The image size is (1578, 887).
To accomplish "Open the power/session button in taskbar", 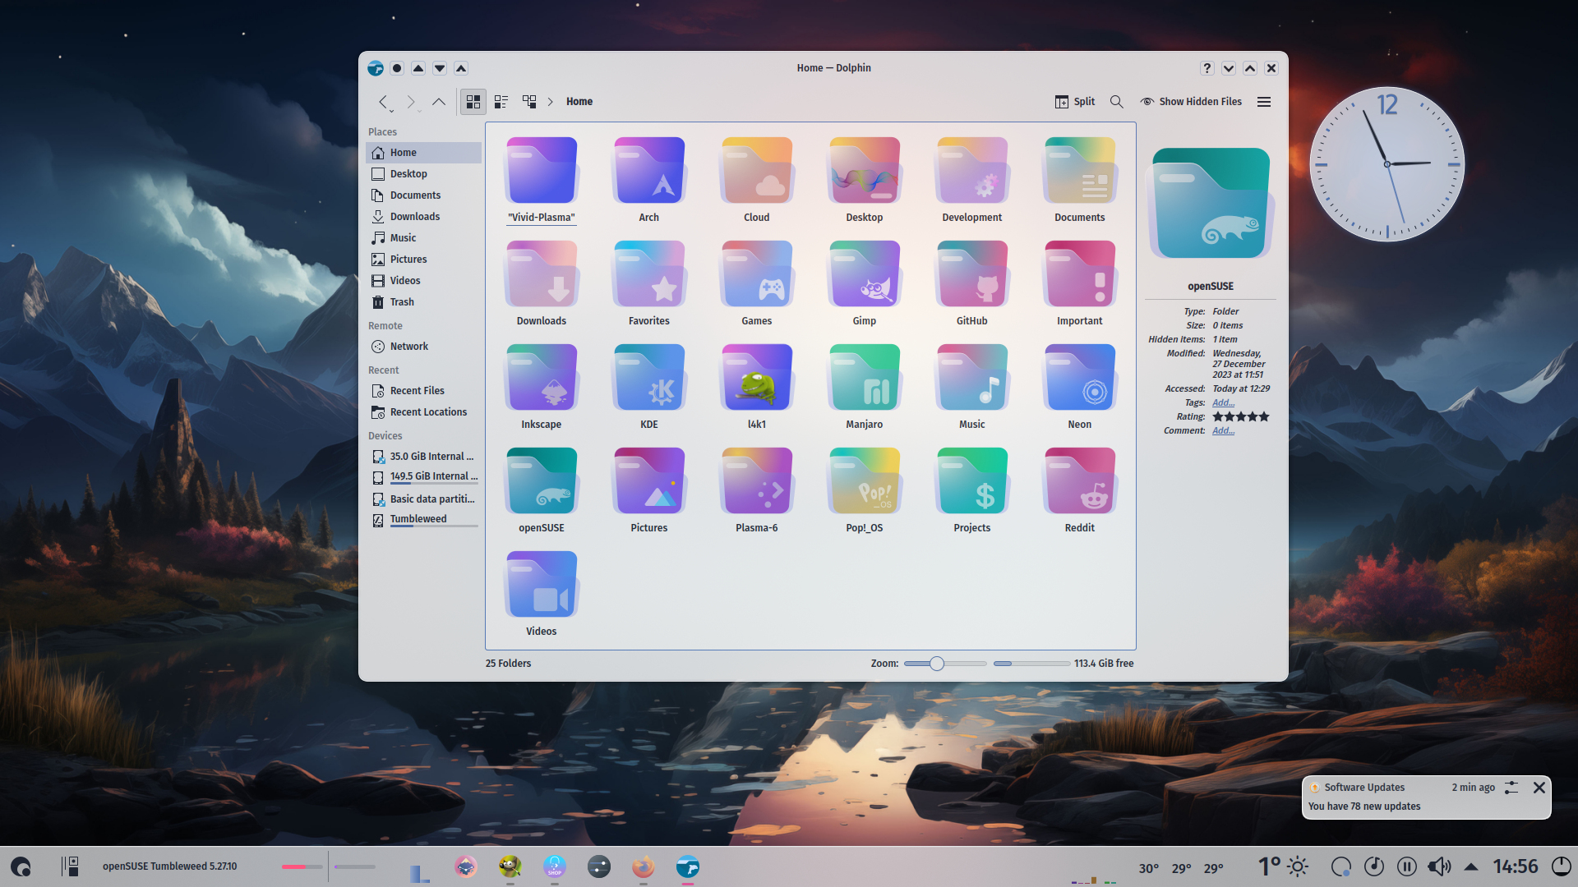I will 1561,866.
